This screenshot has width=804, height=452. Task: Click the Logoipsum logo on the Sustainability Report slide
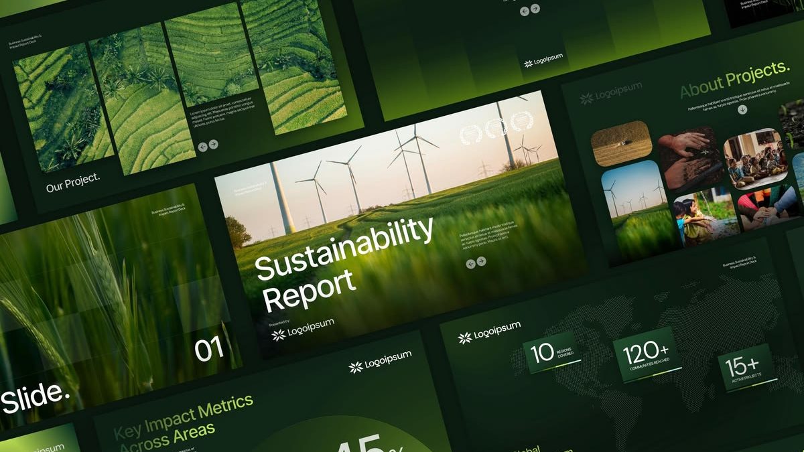303,330
